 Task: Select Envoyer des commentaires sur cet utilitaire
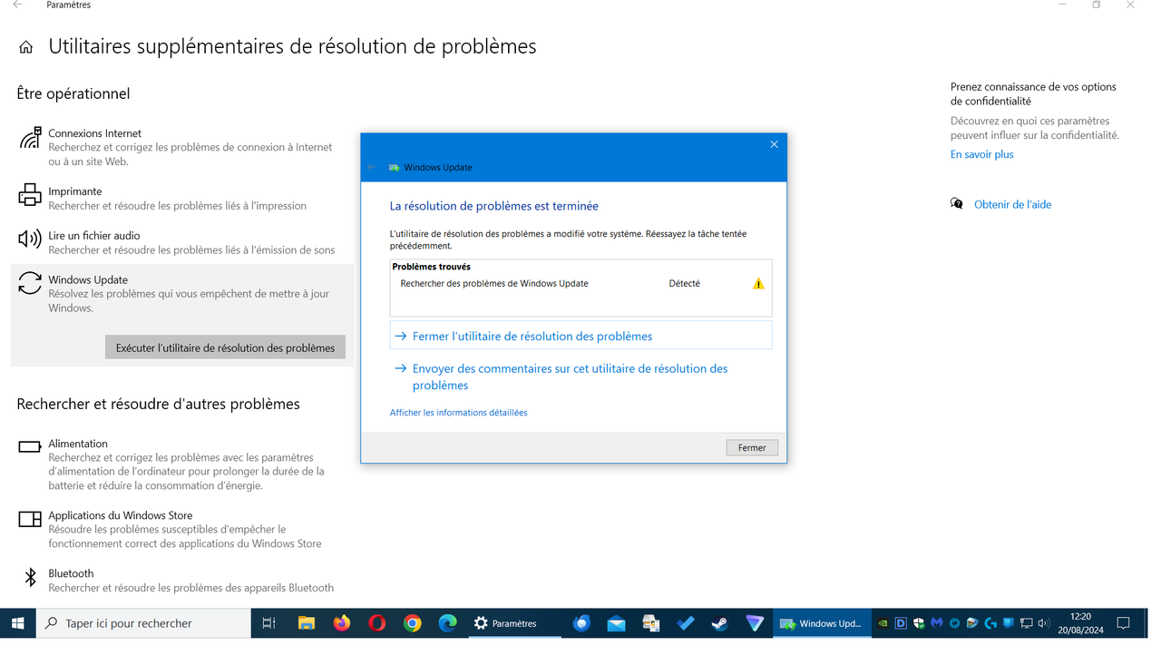coord(570,368)
